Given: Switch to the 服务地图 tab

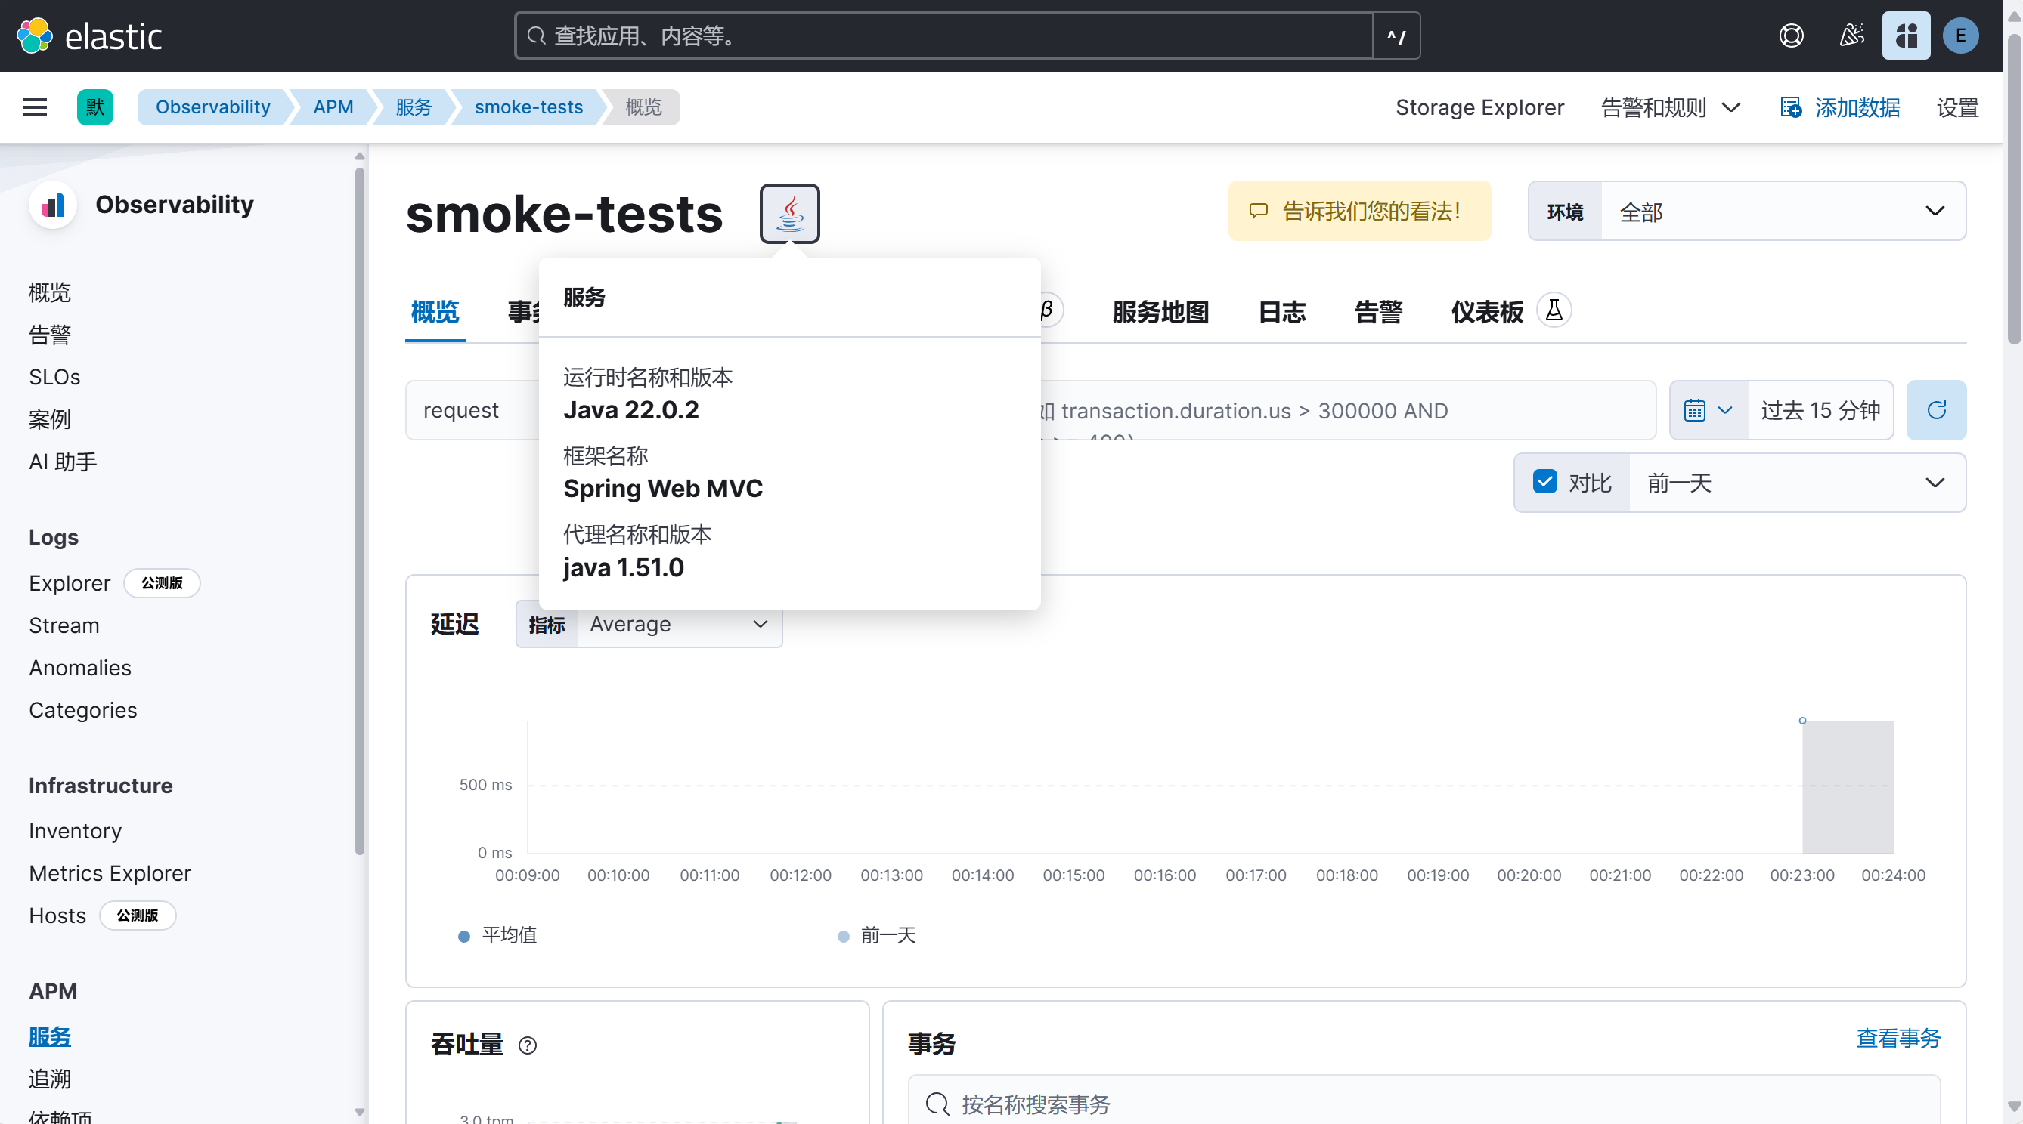Looking at the screenshot, I should 1160,313.
